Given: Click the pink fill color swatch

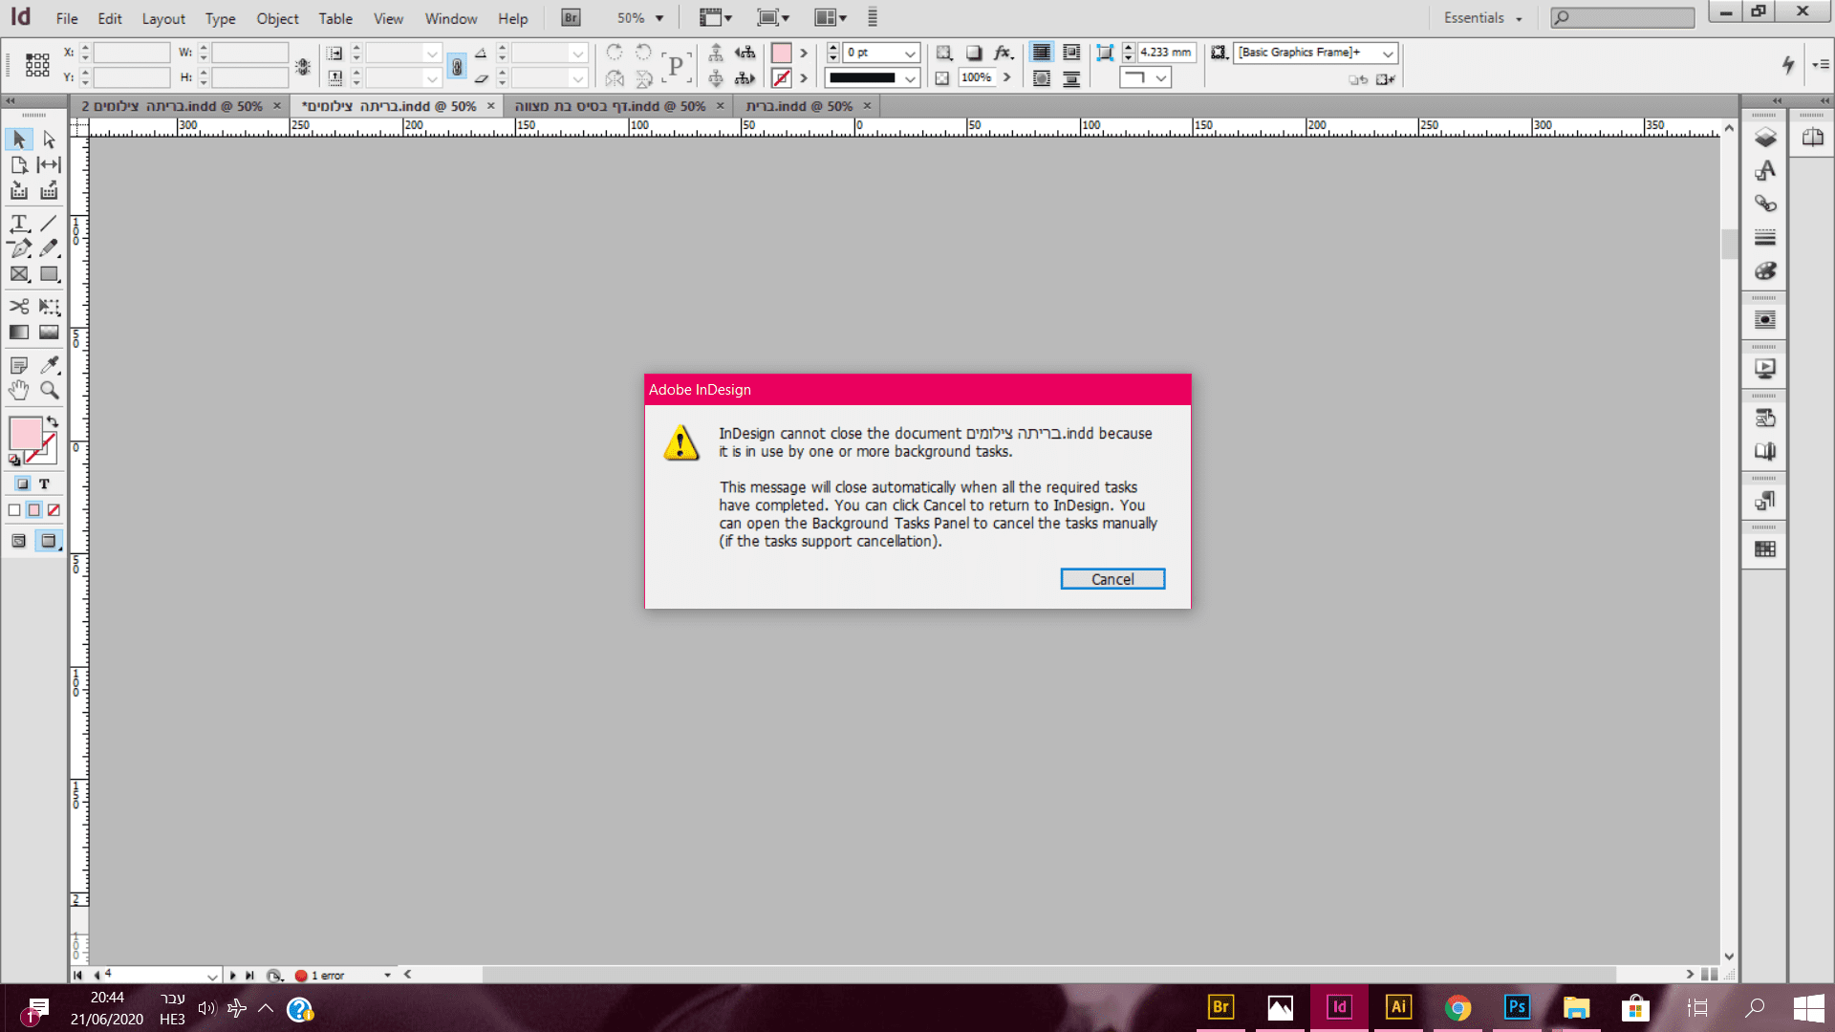Looking at the screenshot, I should (x=25, y=432).
